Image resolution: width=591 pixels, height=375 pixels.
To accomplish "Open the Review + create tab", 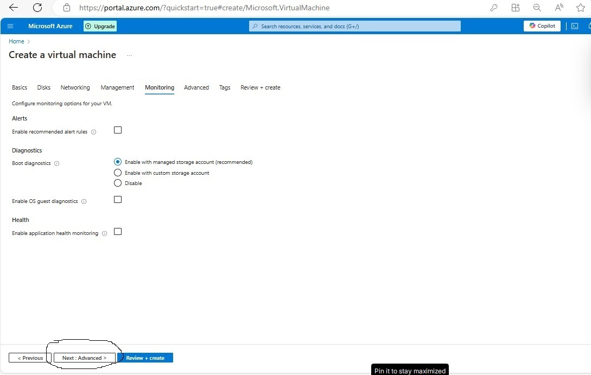I will coord(260,87).
